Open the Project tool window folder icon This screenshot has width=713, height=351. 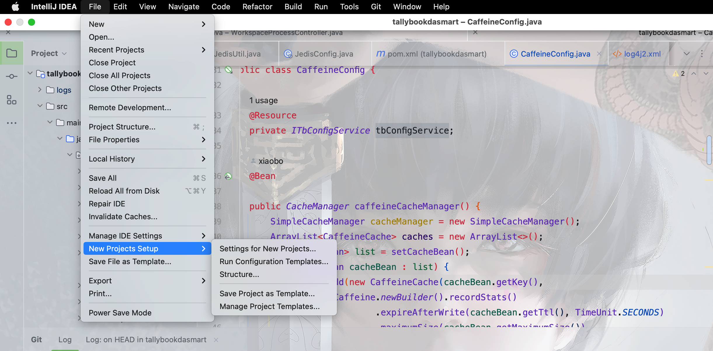(12, 53)
